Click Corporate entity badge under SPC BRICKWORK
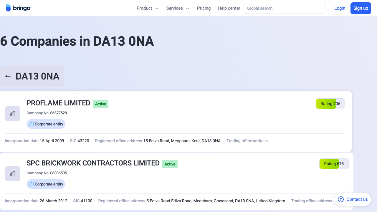 (46, 184)
